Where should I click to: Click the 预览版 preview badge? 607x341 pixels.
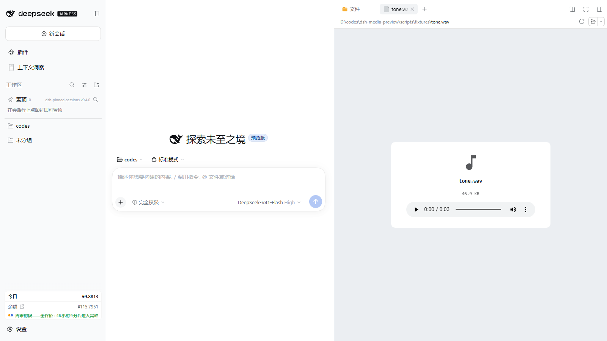pos(258,138)
